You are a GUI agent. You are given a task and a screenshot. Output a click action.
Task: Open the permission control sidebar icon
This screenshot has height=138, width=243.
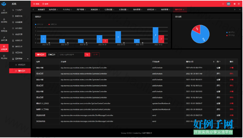tap(4, 29)
